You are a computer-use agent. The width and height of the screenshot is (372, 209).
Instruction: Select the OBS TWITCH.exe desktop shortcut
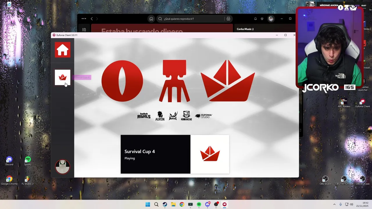point(344,181)
